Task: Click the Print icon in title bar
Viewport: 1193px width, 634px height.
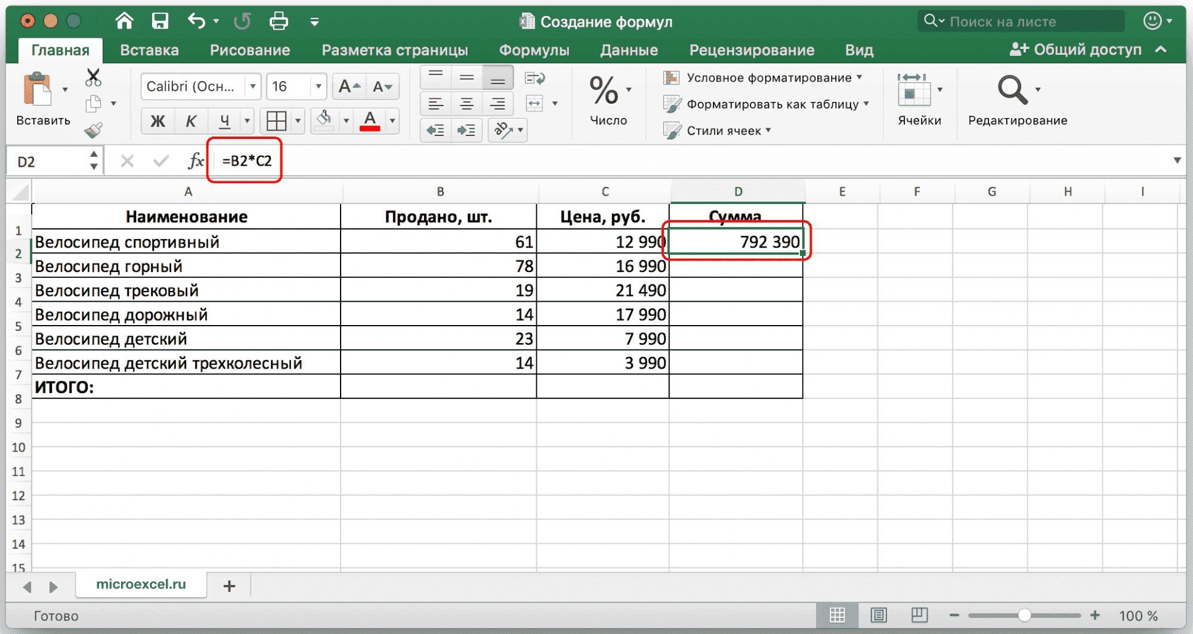Action: [x=279, y=22]
